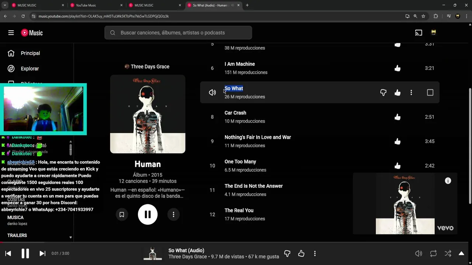This screenshot has height=265, width=472.
Task: Switch to the YouTube Music tab
Action: (x=96, y=5)
